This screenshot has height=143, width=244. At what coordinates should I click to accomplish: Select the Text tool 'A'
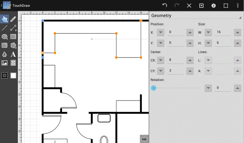13,54
